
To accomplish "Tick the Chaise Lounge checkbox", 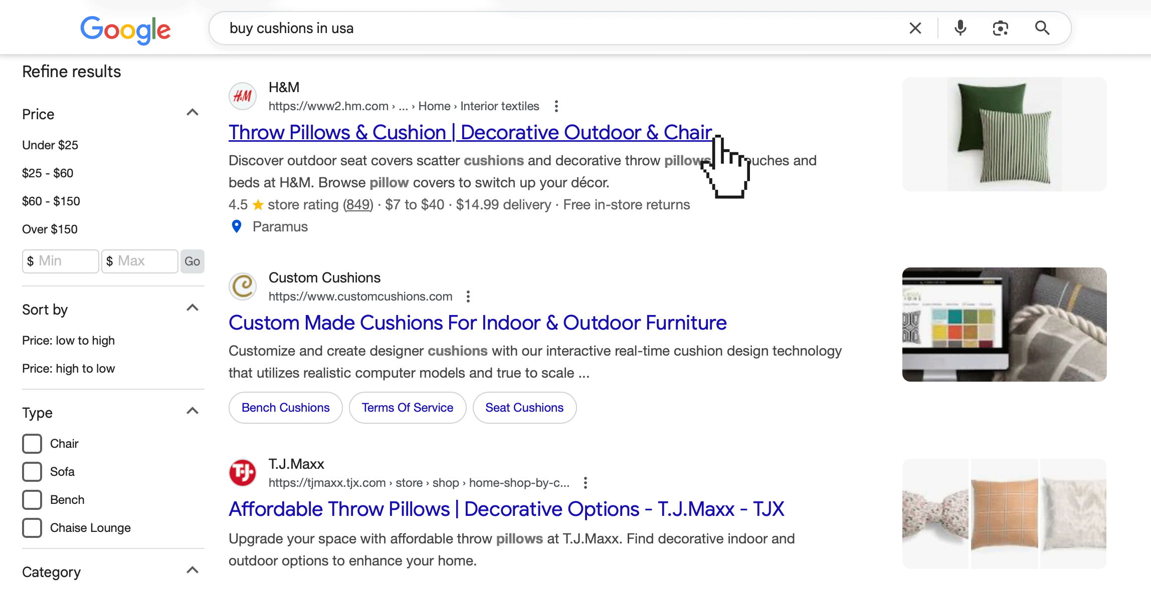I will [x=32, y=527].
